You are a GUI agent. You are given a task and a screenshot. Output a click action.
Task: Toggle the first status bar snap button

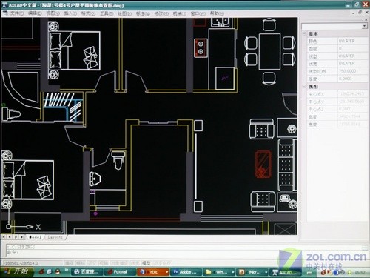[69, 263]
